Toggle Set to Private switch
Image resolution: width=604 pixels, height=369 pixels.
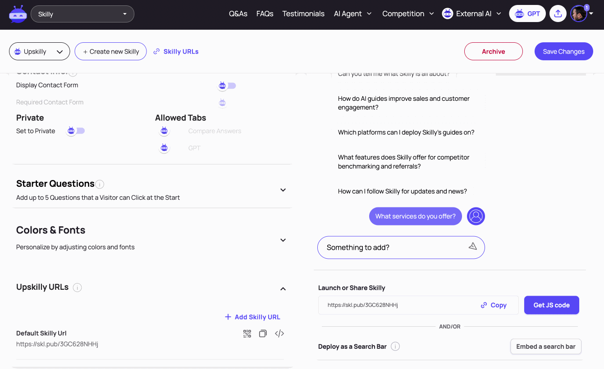tap(76, 131)
